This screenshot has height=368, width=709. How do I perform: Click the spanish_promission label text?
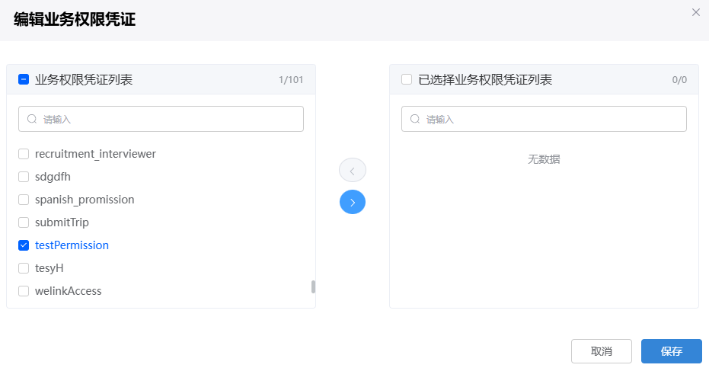85,200
